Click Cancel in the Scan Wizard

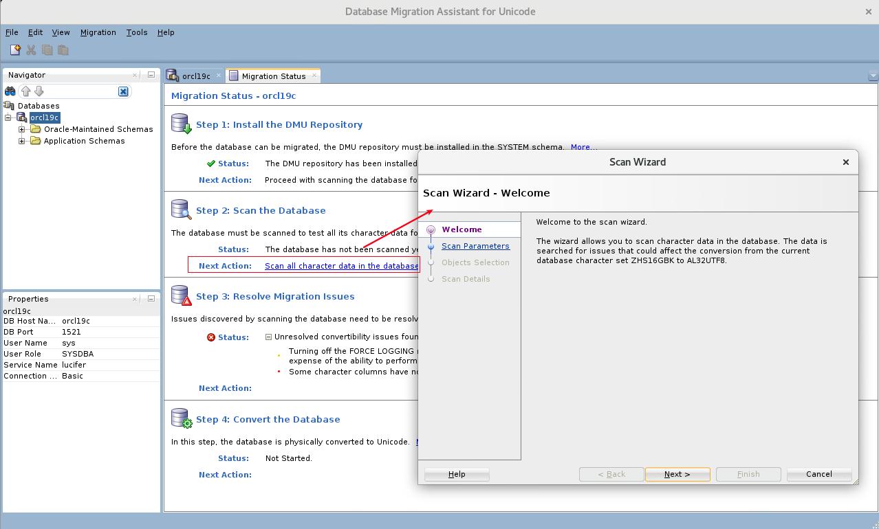[x=819, y=474]
